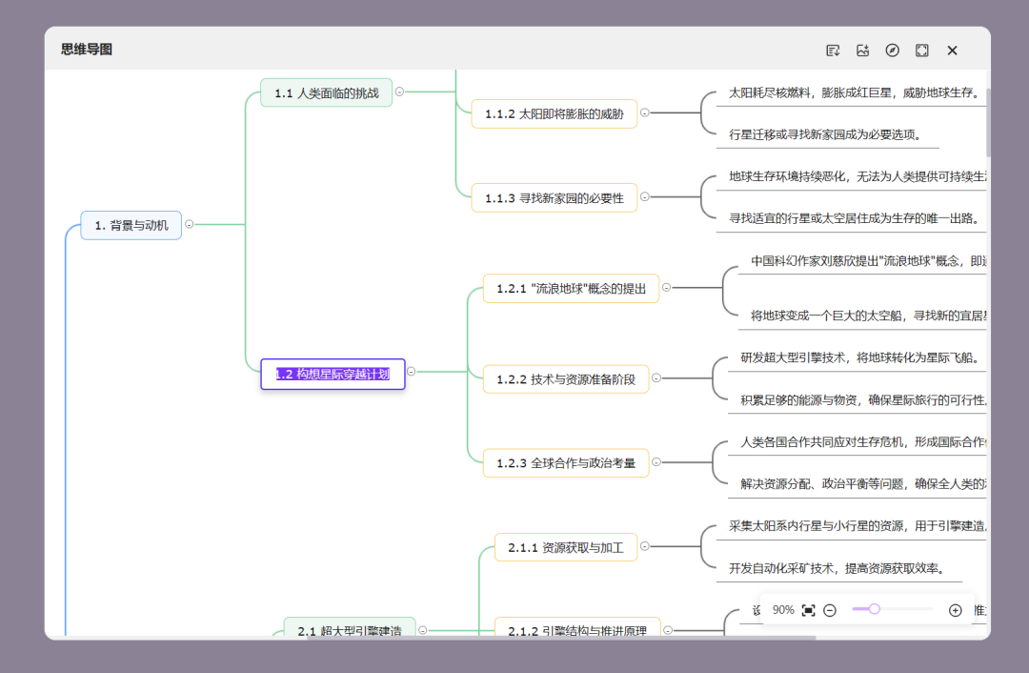This screenshot has height=673, width=1029.
Task: Click the vertical scrollbar on the right edge
Action: 988,124
